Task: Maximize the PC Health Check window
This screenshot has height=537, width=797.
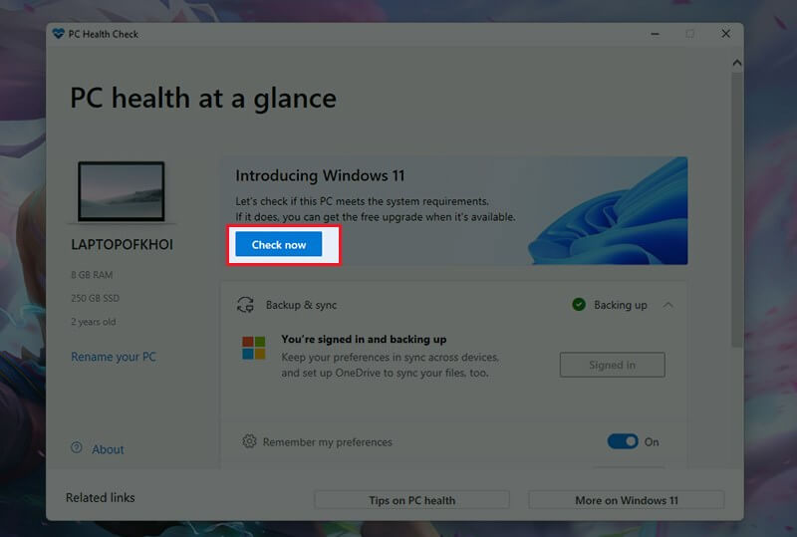Action: pos(689,34)
